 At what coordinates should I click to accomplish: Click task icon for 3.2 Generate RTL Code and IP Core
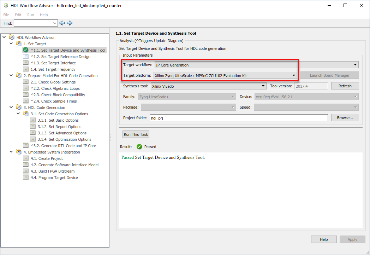click(26, 146)
